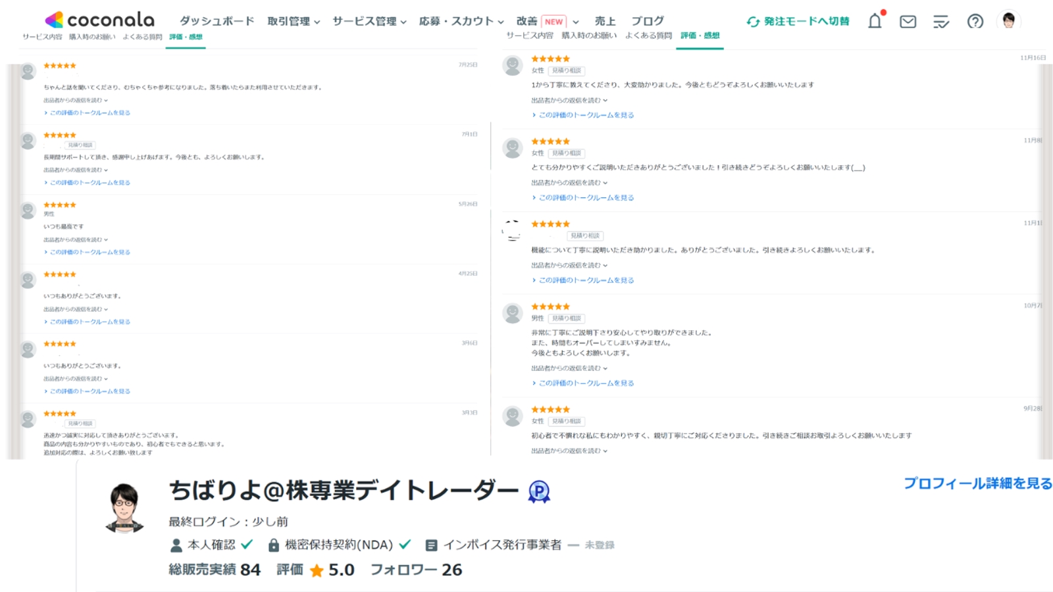Open 売上 in the top menu
Screen dimensions: 1053x592
tap(605, 21)
